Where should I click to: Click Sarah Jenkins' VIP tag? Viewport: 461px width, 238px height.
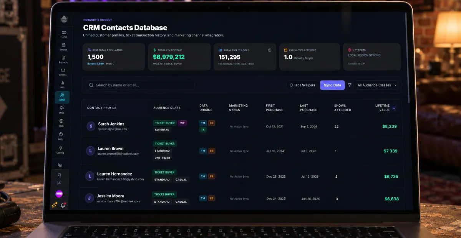182,123
